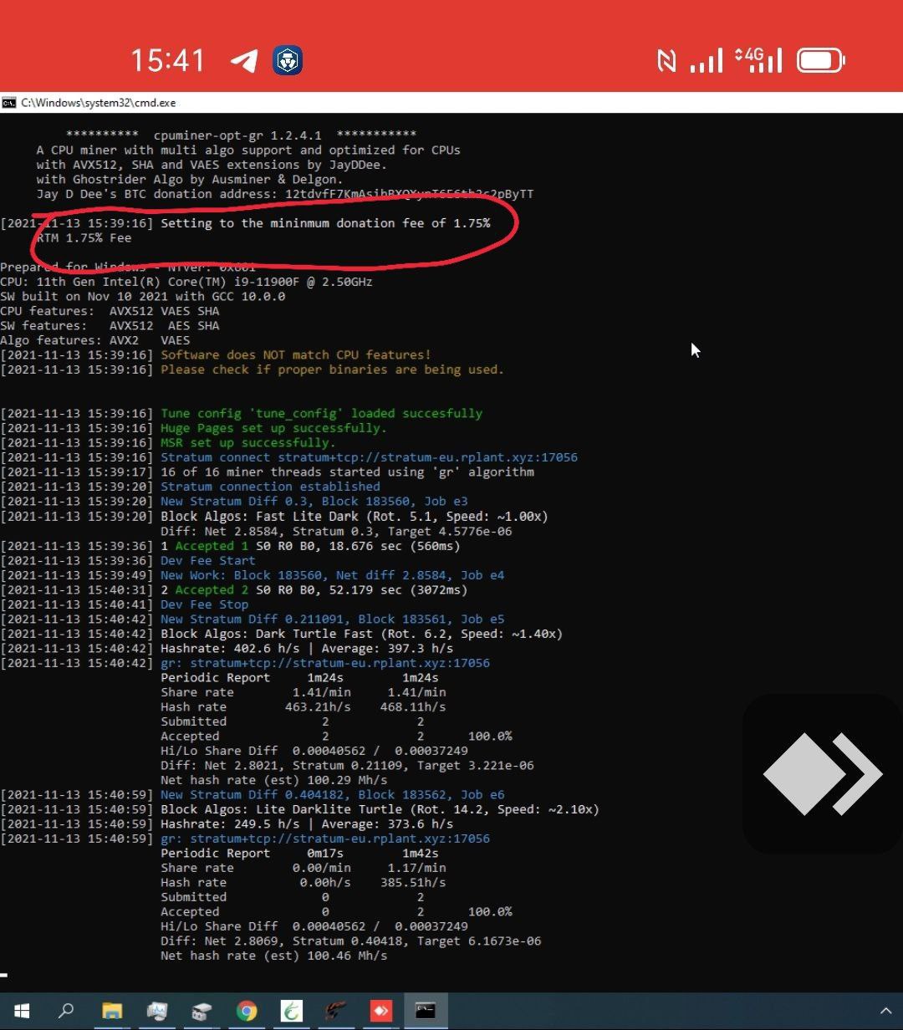Open taskbar search magnifier
Image resolution: width=903 pixels, height=1030 pixels.
pos(66,1011)
